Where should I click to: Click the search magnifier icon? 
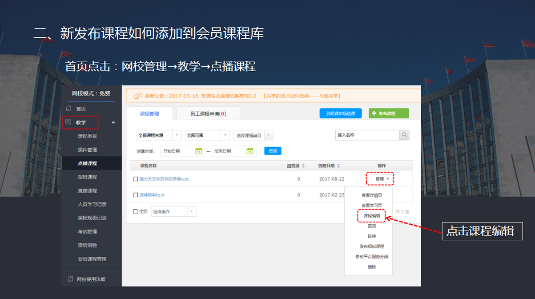click(404, 135)
